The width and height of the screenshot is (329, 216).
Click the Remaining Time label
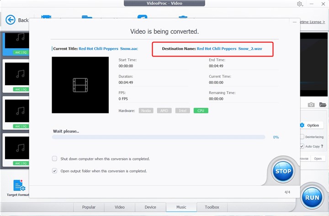[x=222, y=93]
